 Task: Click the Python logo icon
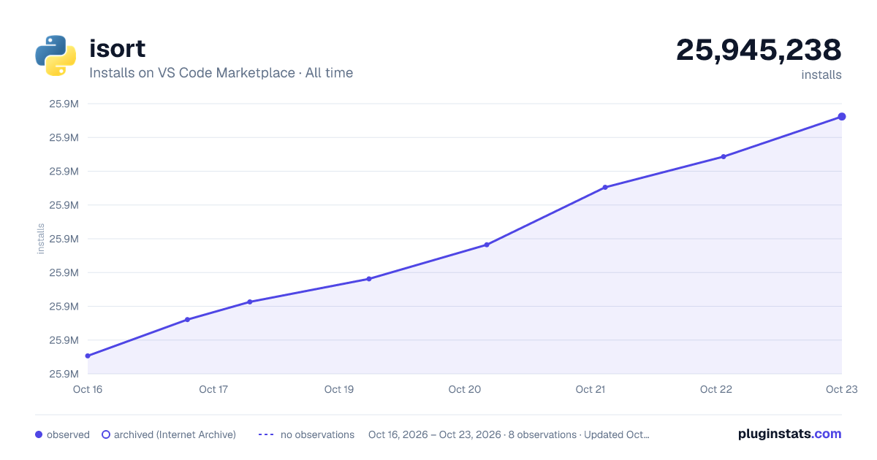tap(56, 55)
